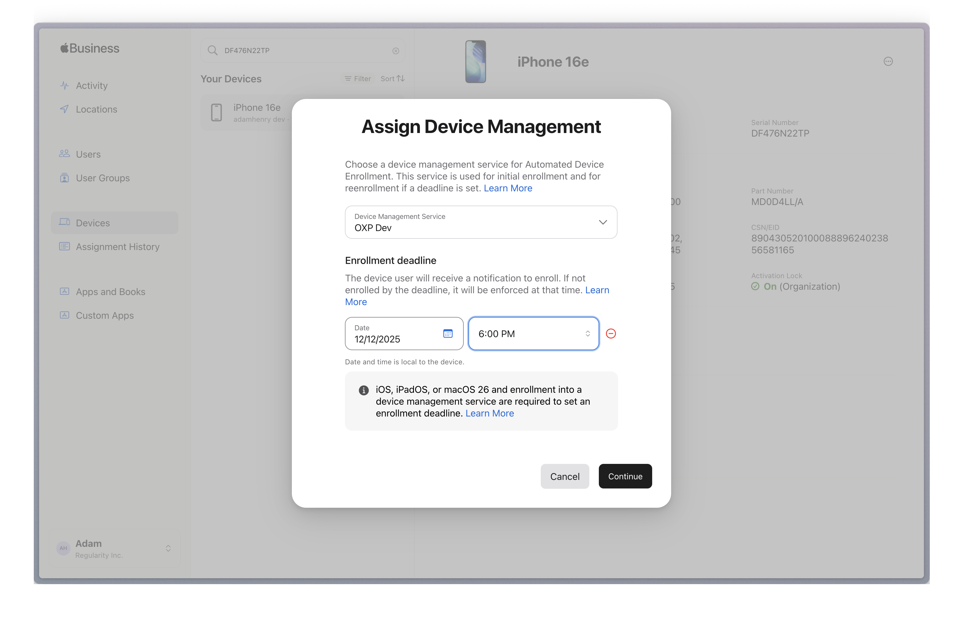Open the 6:00 PM time selector

[533, 334]
